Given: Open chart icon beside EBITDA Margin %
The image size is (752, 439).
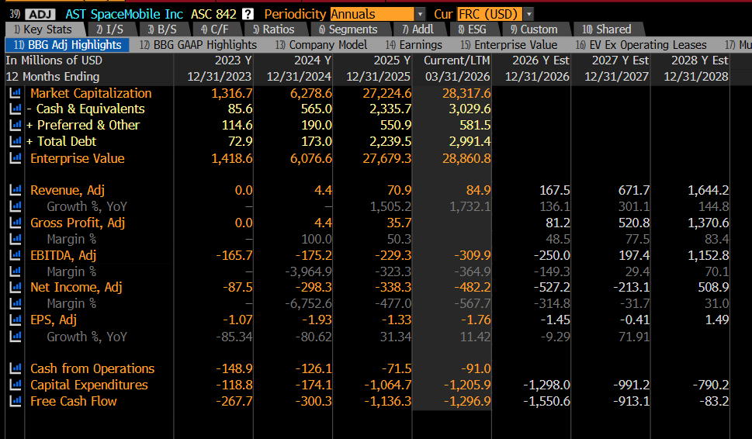Looking at the screenshot, I should coord(16,271).
